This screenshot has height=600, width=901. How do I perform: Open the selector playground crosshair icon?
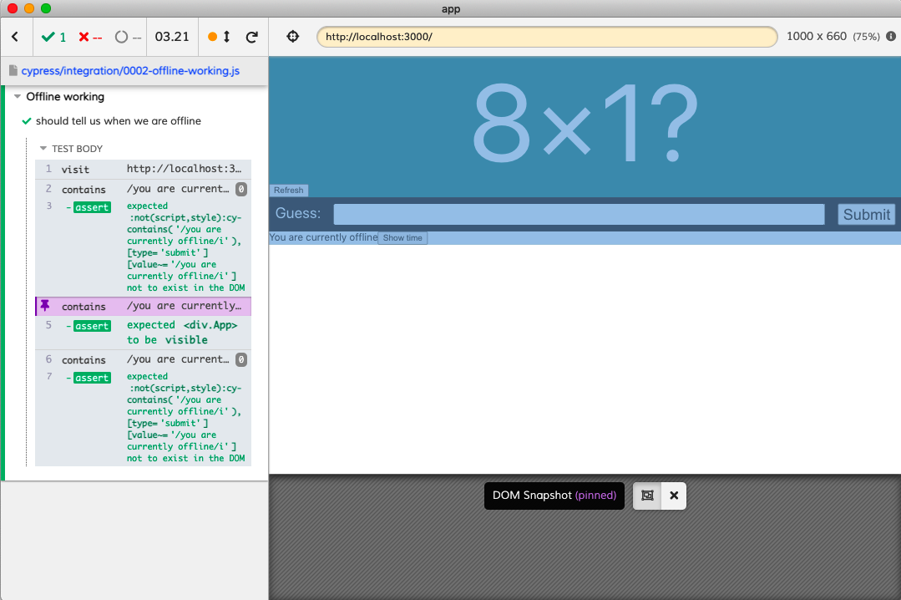293,37
